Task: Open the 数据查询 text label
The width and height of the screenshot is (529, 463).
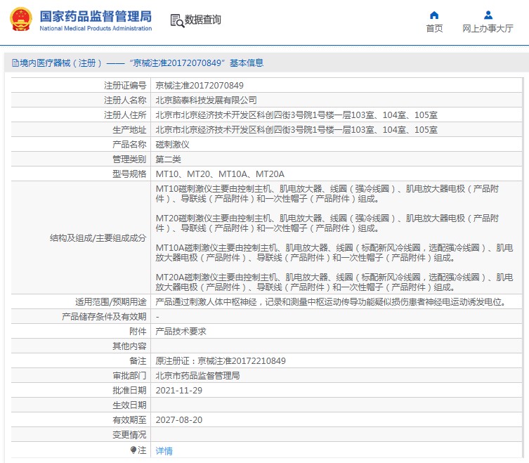Action: tap(203, 20)
